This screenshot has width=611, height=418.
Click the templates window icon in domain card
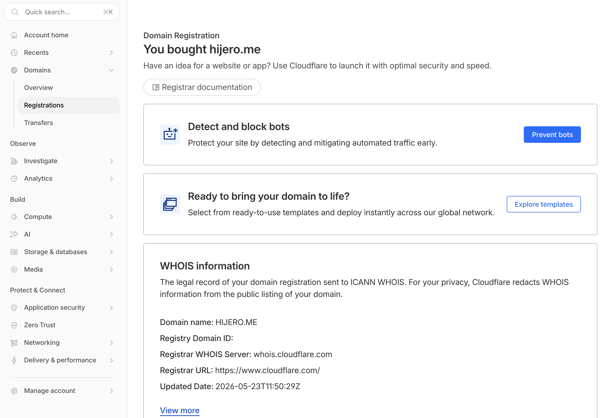pyautogui.click(x=170, y=204)
